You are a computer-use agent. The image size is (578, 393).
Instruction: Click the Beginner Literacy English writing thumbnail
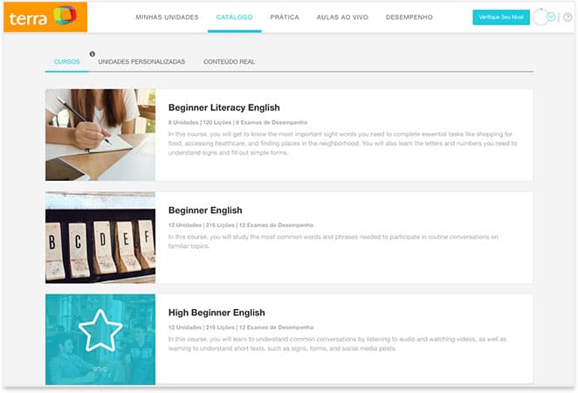pos(100,134)
